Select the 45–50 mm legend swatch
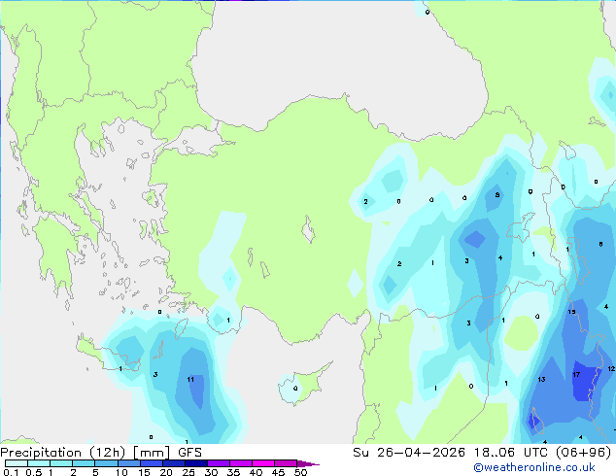The height and width of the screenshot is (476, 616). [286, 463]
